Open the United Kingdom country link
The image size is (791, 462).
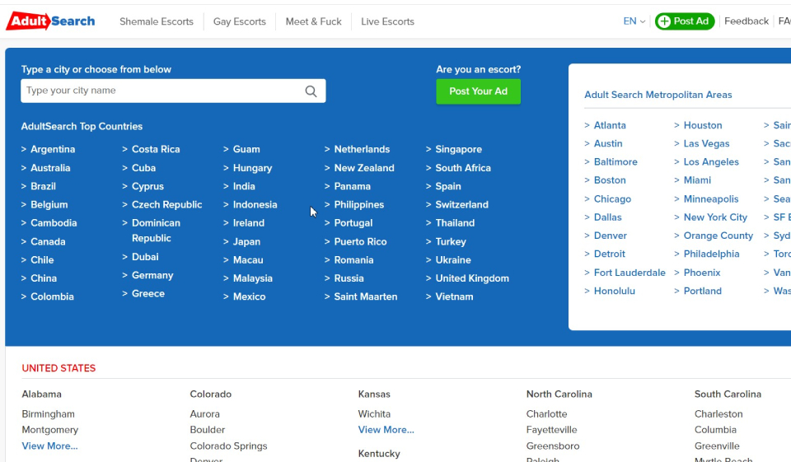pos(471,278)
